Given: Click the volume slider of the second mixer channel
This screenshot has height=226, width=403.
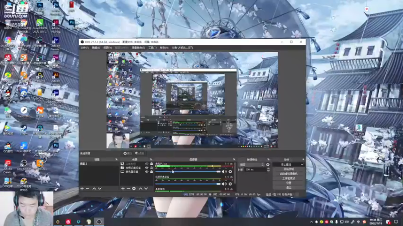Looking at the screenshot, I should click(188, 184).
